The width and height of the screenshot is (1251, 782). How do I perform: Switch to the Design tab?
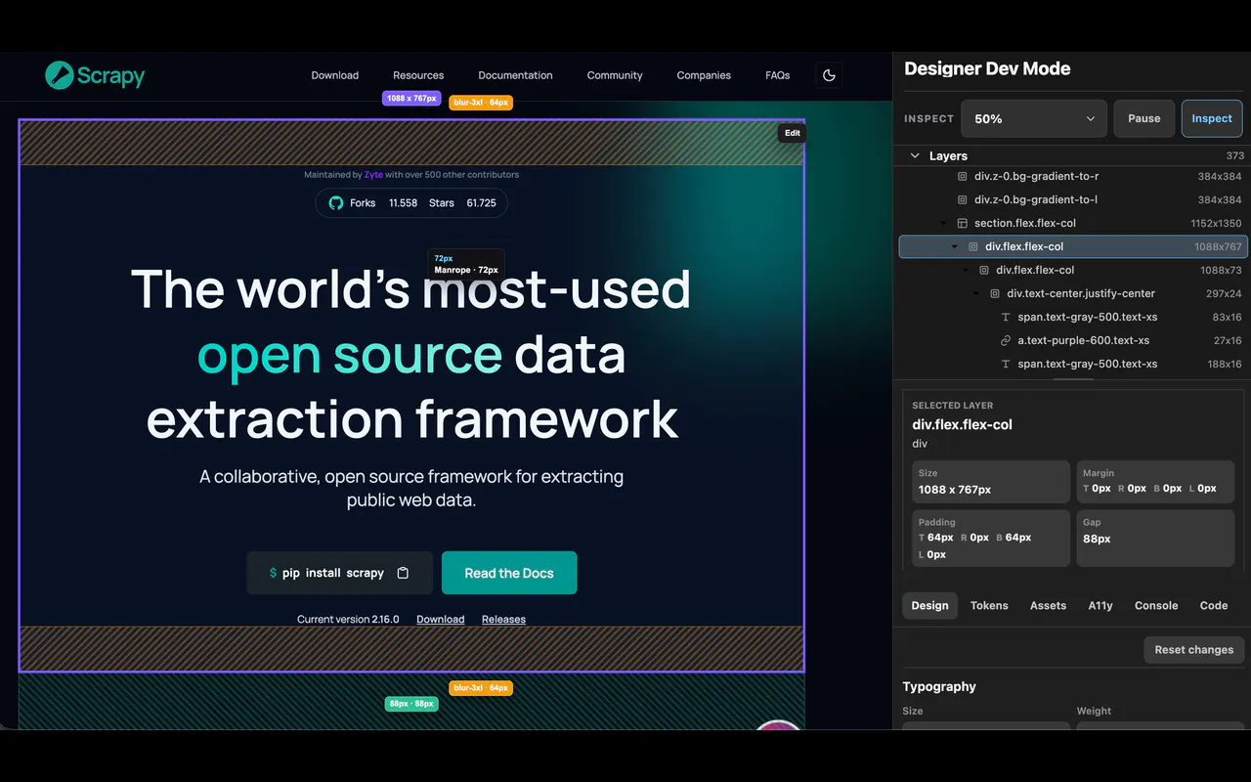pyautogui.click(x=929, y=606)
